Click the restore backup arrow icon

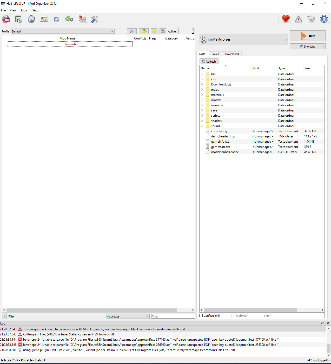154,31
